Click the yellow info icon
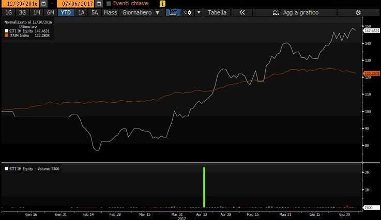The height and width of the screenshot is (220, 381). point(162,4)
